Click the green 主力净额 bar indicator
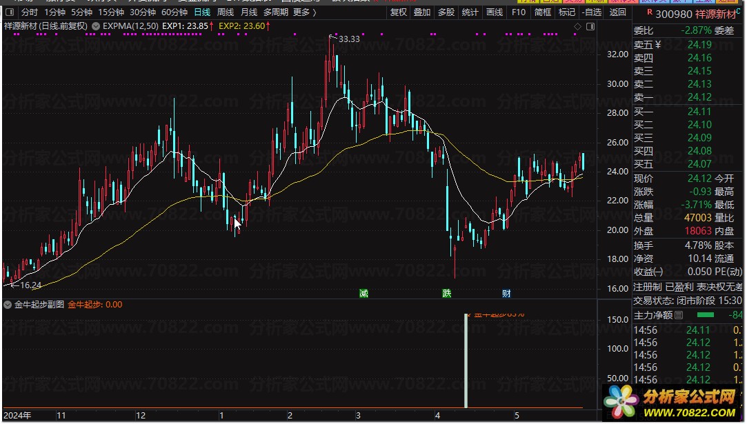Viewport: 747px width, 424px height. click(705, 315)
